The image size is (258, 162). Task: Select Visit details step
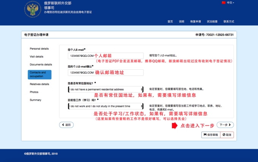tap(37, 57)
